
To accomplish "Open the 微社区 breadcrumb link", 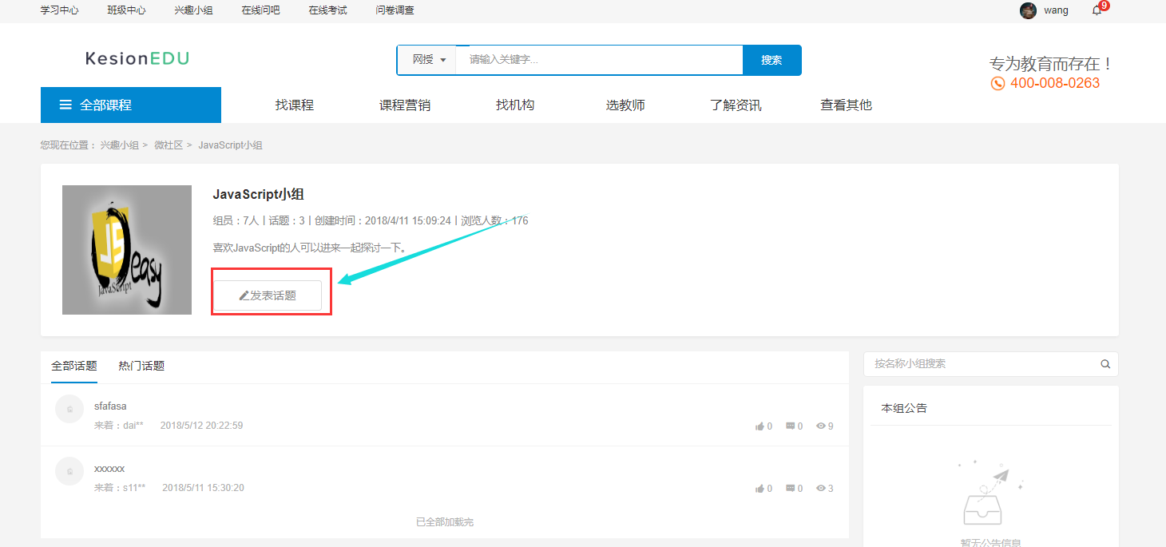I will pos(169,145).
